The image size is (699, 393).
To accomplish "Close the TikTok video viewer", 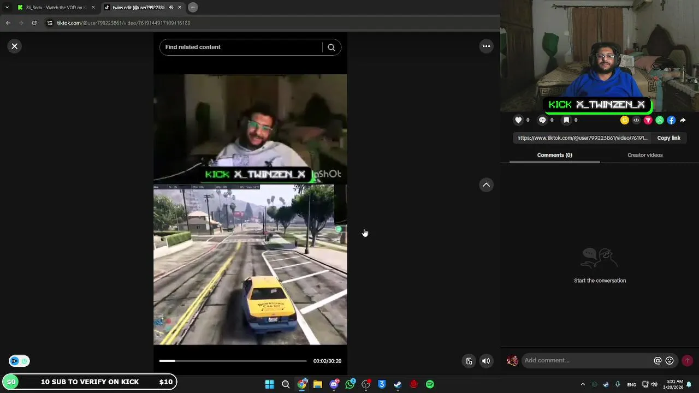I will tap(15, 46).
